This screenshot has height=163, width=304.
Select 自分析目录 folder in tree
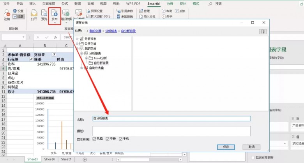pyautogui.click(x=101, y=63)
